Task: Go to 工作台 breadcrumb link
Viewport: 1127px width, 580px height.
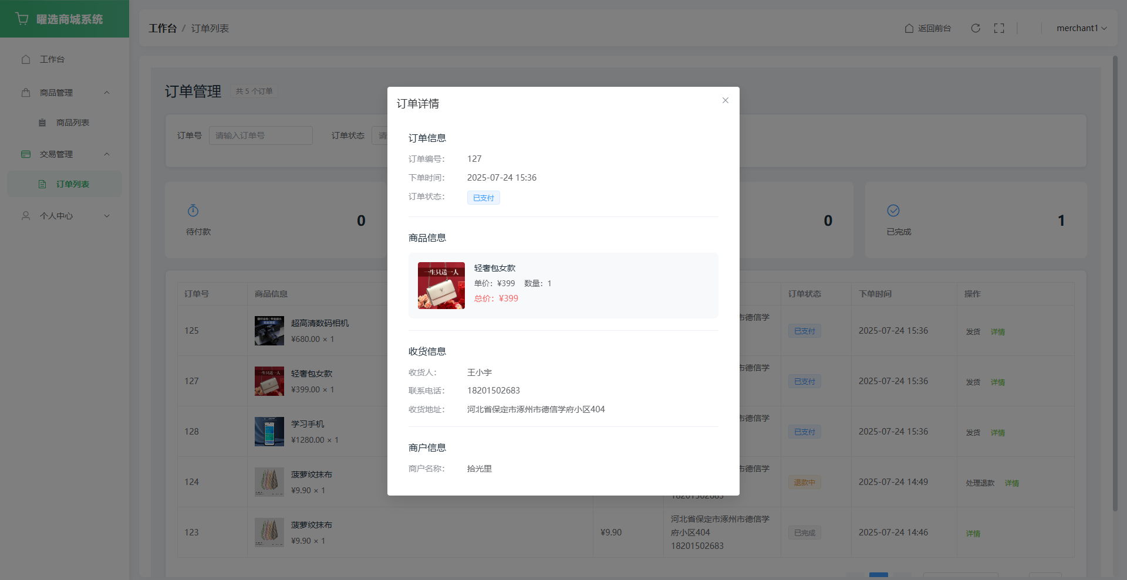Action: pyautogui.click(x=163, y=28)
